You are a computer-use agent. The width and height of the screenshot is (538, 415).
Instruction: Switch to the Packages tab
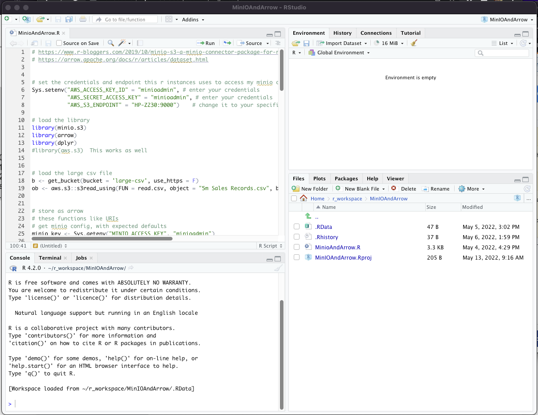click(346, 179)
